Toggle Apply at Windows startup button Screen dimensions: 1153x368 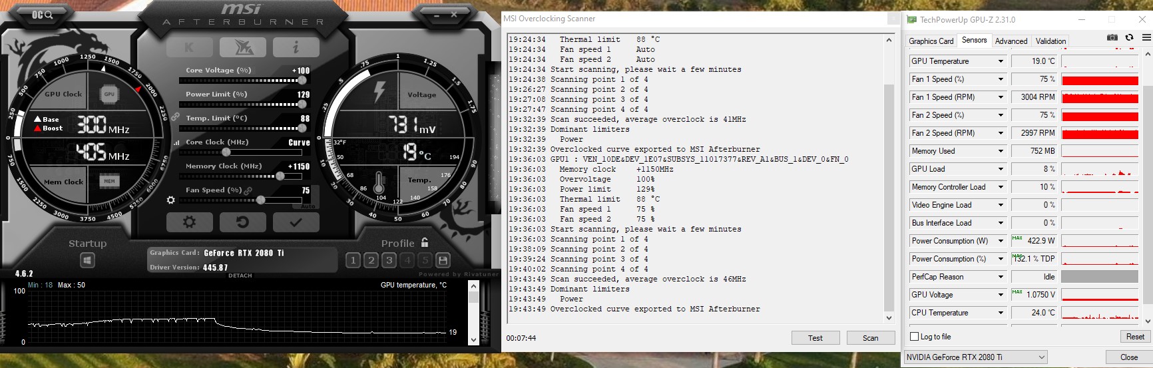87,260
